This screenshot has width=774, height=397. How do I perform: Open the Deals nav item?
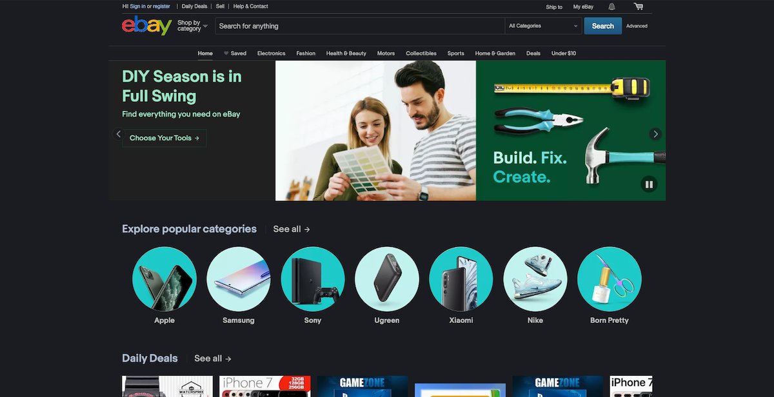click(533, 53)
